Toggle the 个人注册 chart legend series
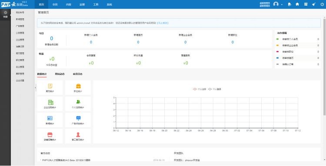The image size is (326, 166). point(200,89)
